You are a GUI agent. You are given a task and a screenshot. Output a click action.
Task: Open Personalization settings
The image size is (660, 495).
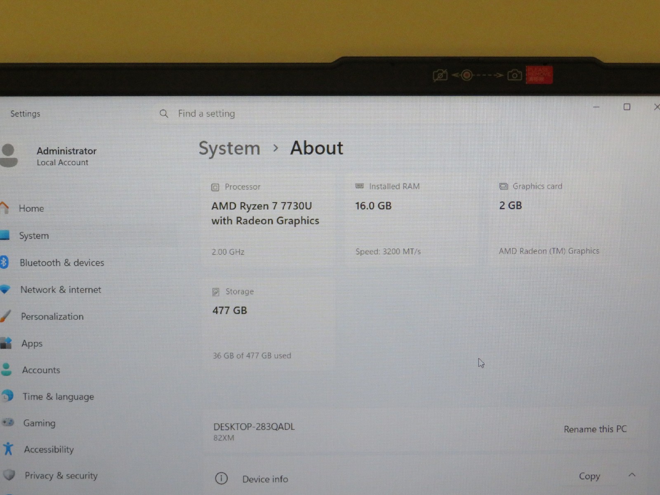point(52,316)
